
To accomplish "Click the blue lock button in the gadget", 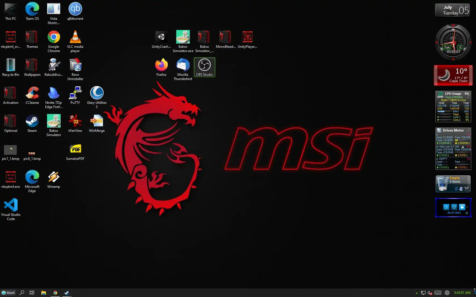I will pyautogui.click(x=462, y=207).
